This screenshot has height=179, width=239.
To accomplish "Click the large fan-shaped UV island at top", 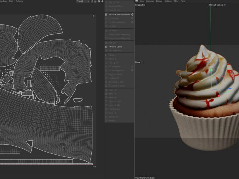I will pyautogui.click(x=40, y=31).
